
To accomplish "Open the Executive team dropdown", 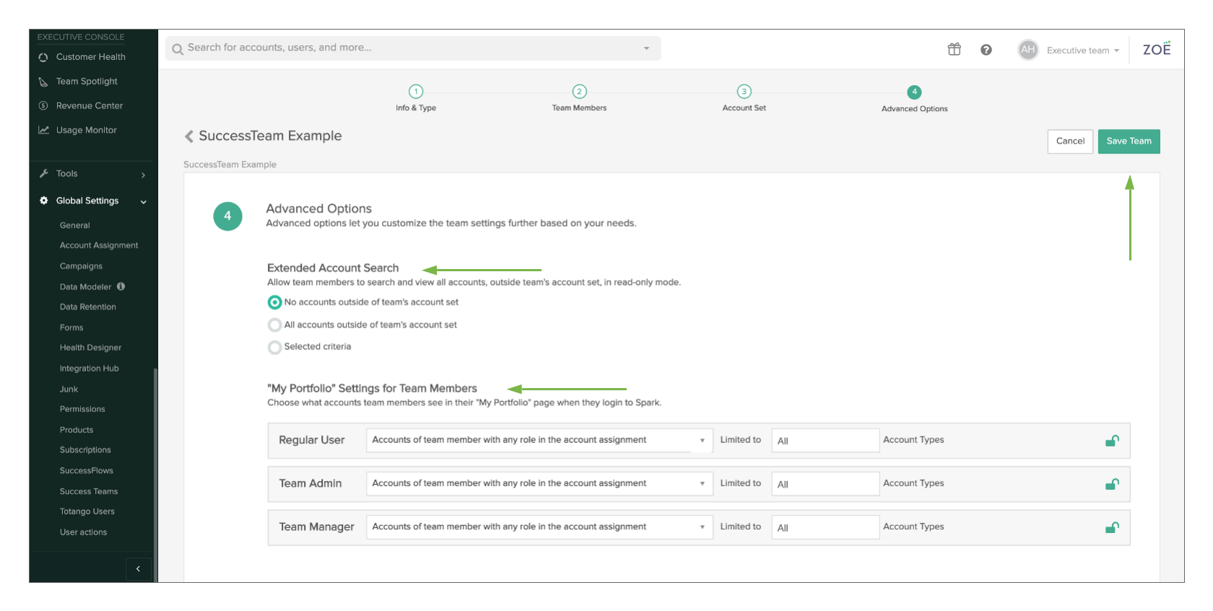I will (1083, 50).
